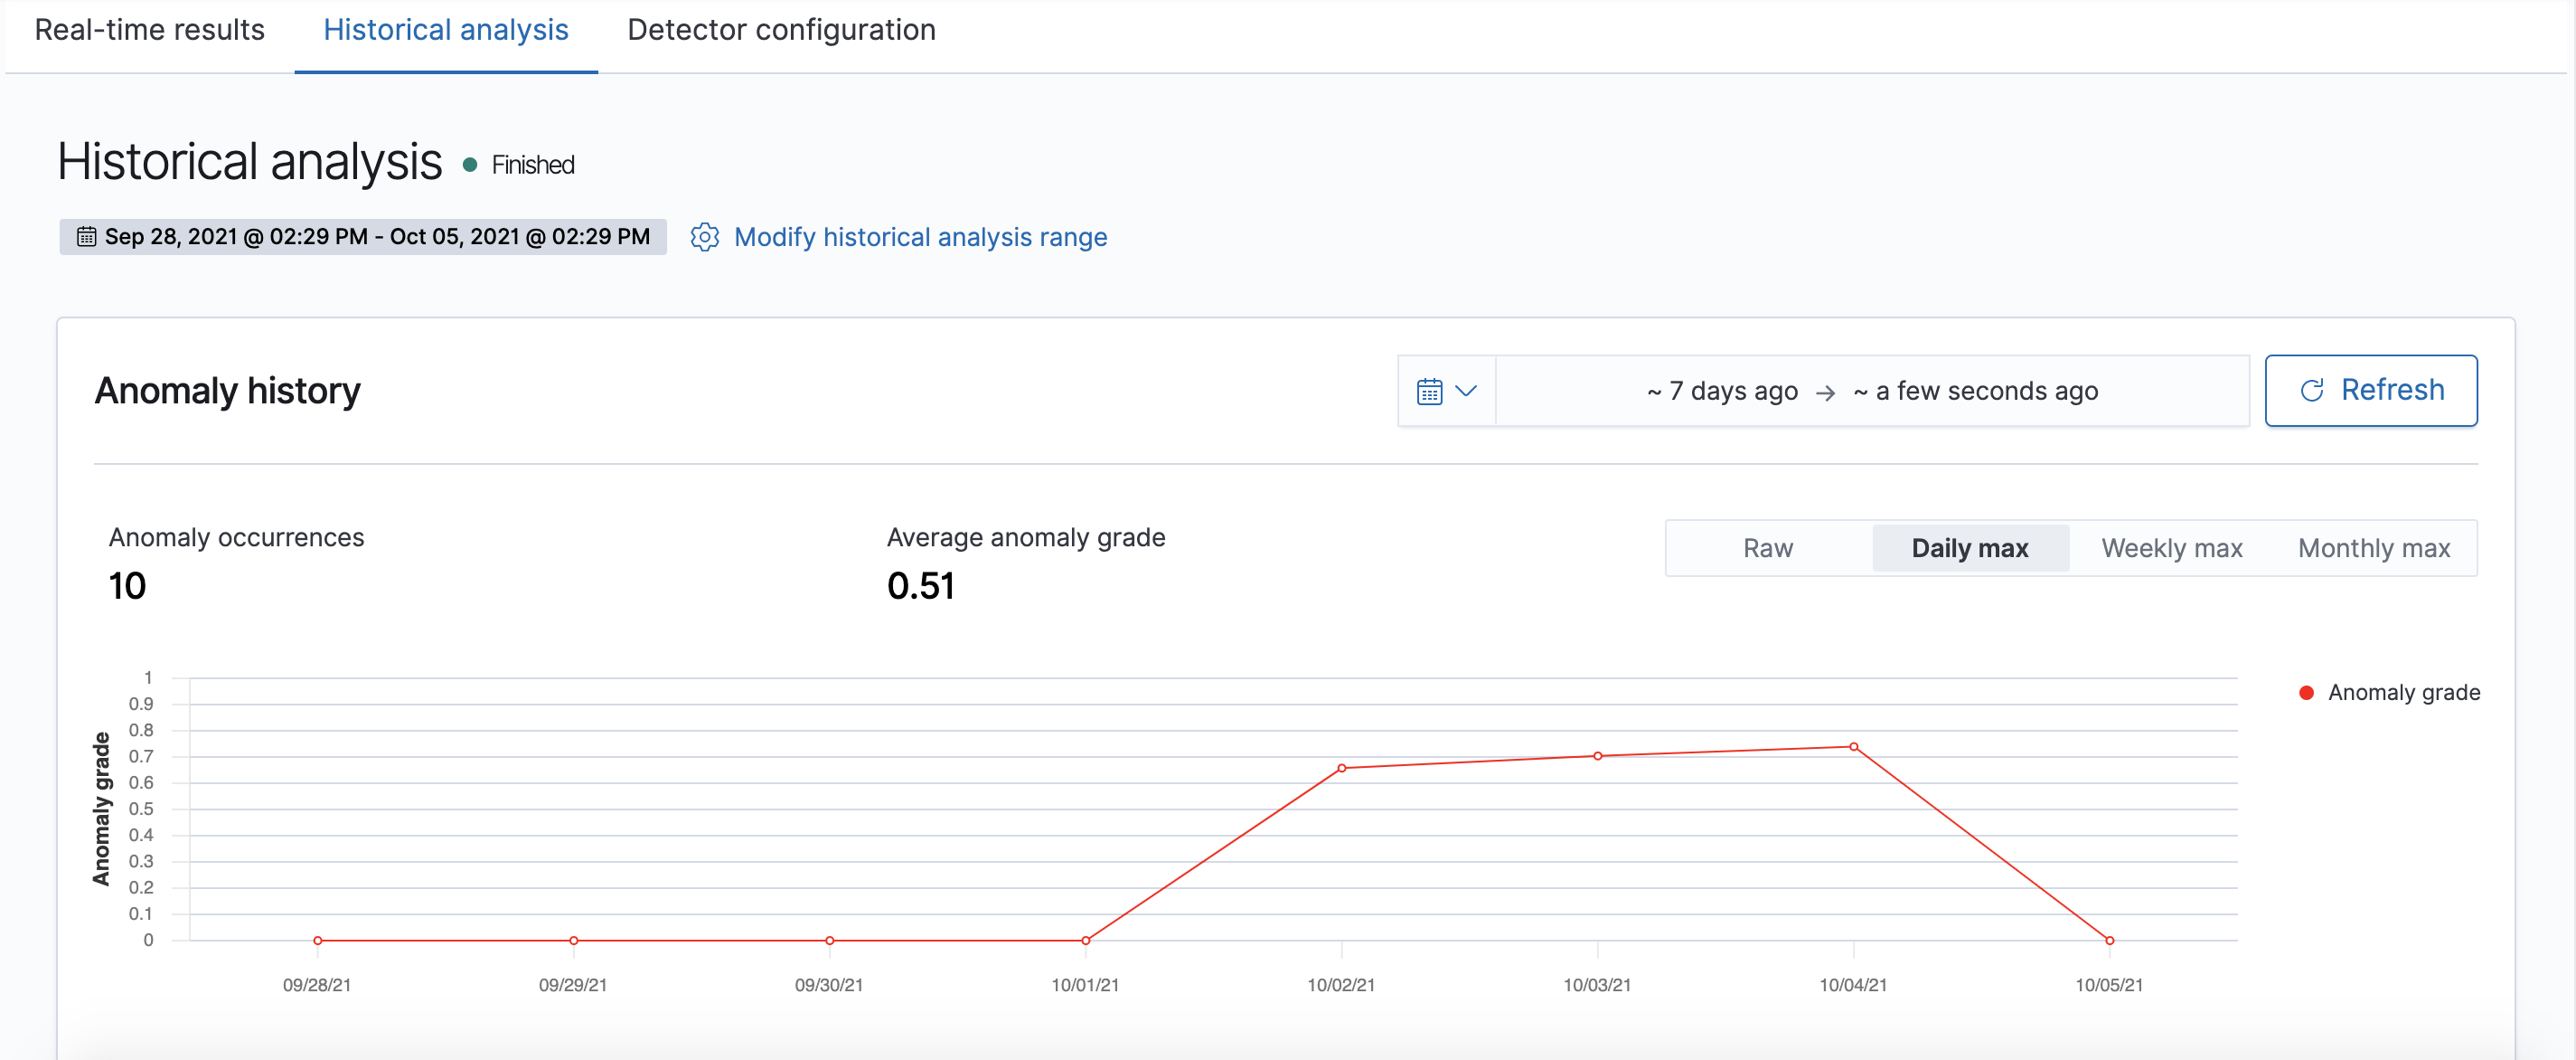Open the quick date picker calendar dropdown
The width and height of the screenshot is (2576, 1060).
coord(1446,391)
